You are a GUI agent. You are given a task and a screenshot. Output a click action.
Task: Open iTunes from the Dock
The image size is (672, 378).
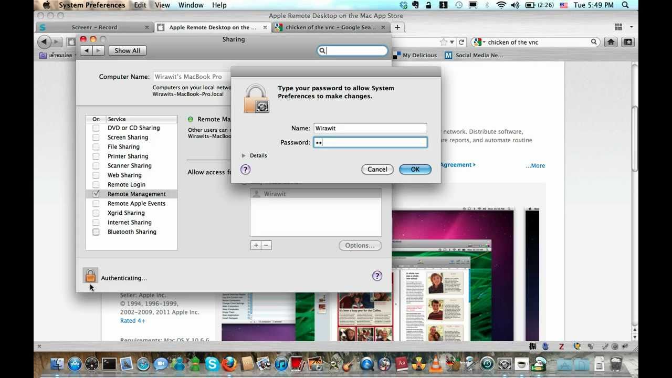point(281,363)
